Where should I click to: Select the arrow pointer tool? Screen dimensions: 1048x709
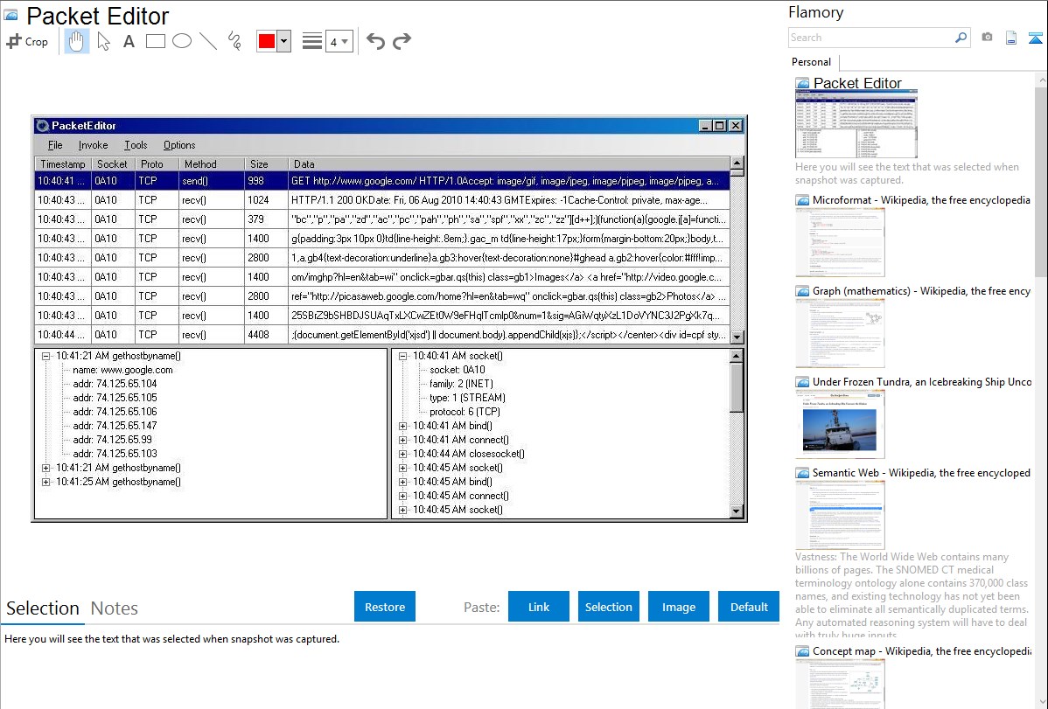coord(103,41)
